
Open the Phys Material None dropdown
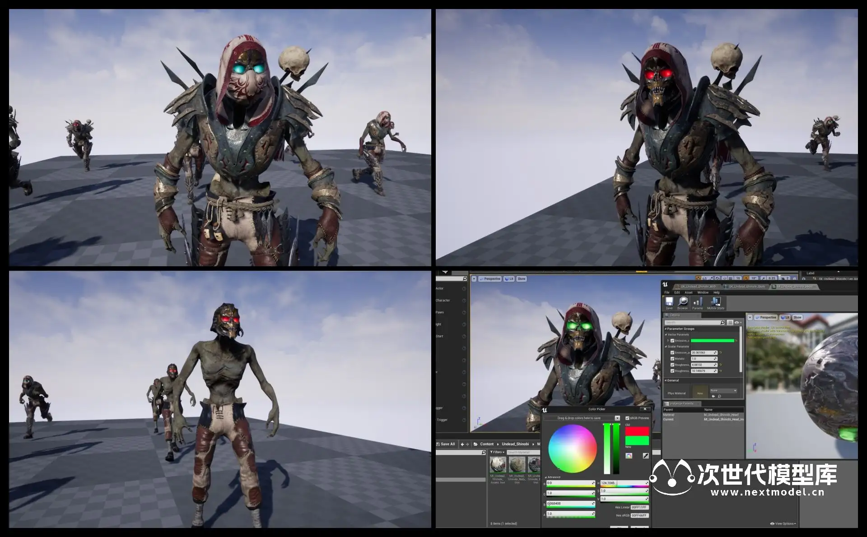(x=723, y=390)
